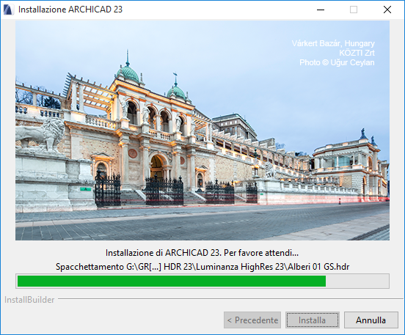Click the disabled Installa button
The width and height of the screenshot is (405, 335).
[x=313, y=320]
